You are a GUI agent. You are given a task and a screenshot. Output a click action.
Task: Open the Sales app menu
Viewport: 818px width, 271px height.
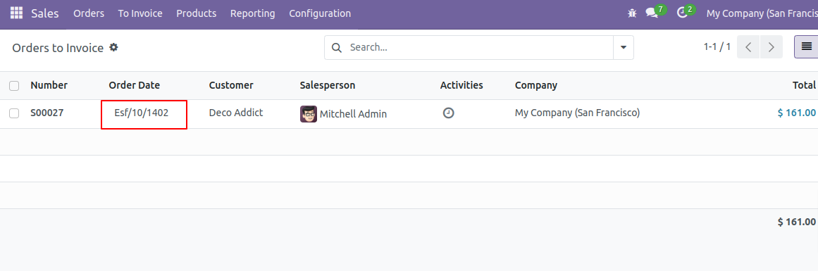[45, 13]
